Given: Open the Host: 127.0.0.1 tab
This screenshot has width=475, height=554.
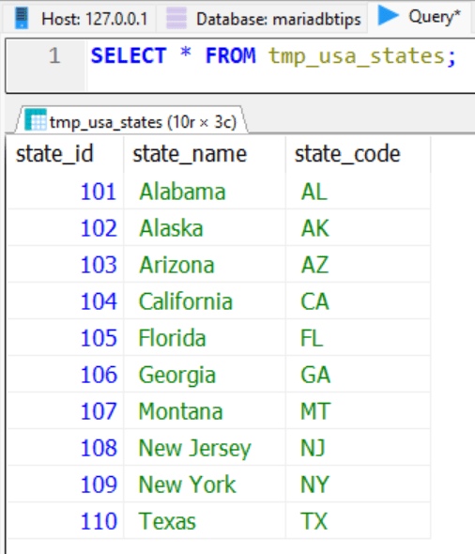Looking at the screenshot, I should [80, 19].
